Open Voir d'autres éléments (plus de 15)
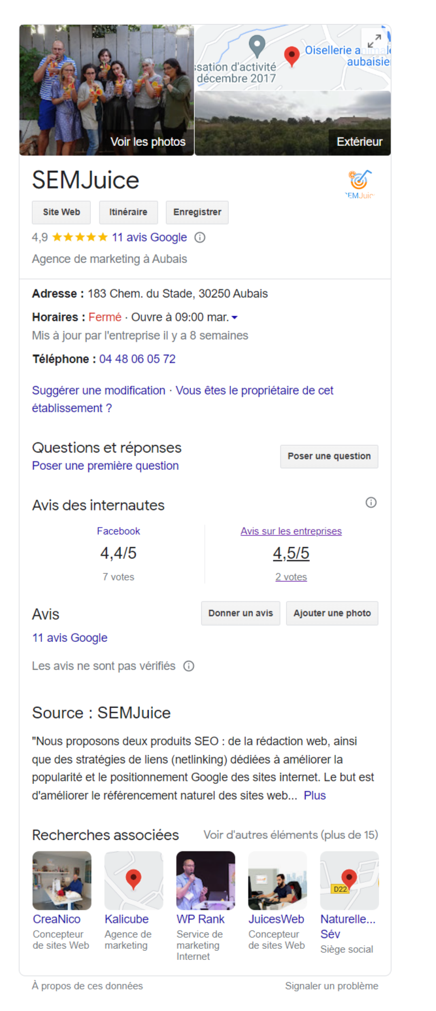 coord(290,835)
